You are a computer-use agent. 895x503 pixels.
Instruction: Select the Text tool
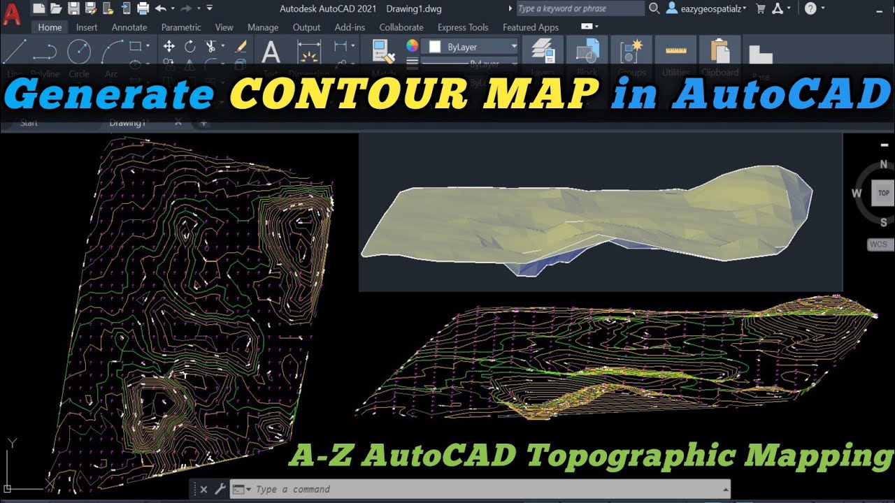pyautogui.click(x=271, y=52)
